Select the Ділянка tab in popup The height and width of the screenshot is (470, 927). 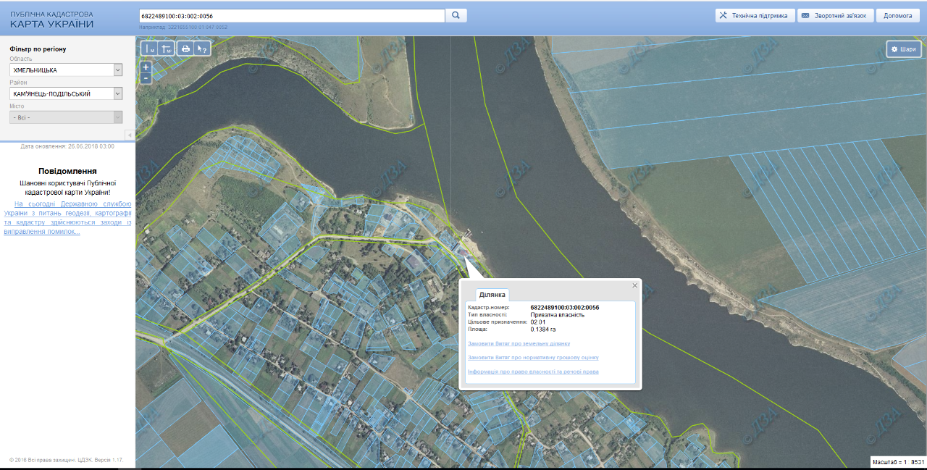[x=492, y=295]
